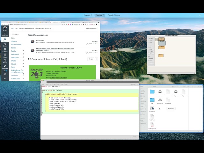Open the Assignments course navigation link
This screenshot has width=204, height=153.
[x=15, y=54]
